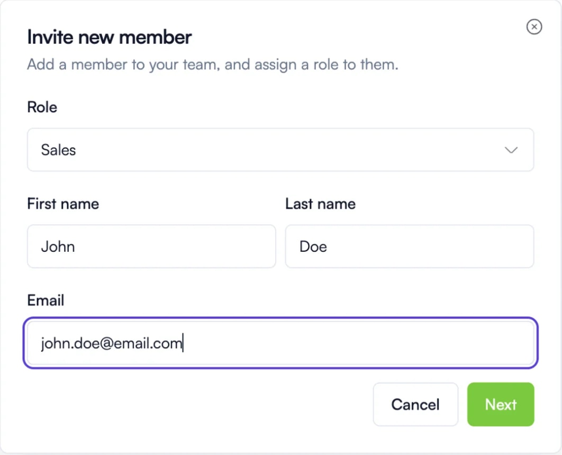Click the selected "Sales" role value
This screenshot has width=562, height=455.
click(x=58, y=150)
